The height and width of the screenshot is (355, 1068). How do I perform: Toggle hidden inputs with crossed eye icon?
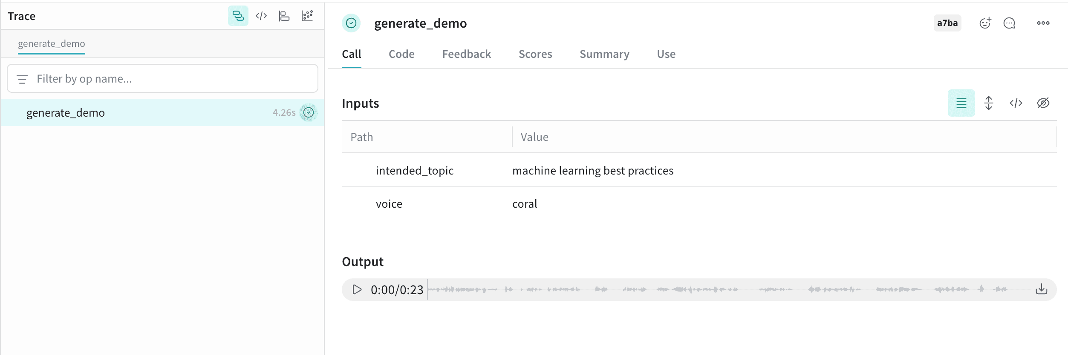[1043, 103]
